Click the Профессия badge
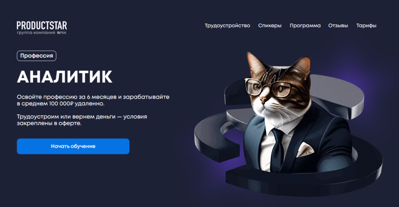This screenshot has width=399, height=207. point(37,56)
